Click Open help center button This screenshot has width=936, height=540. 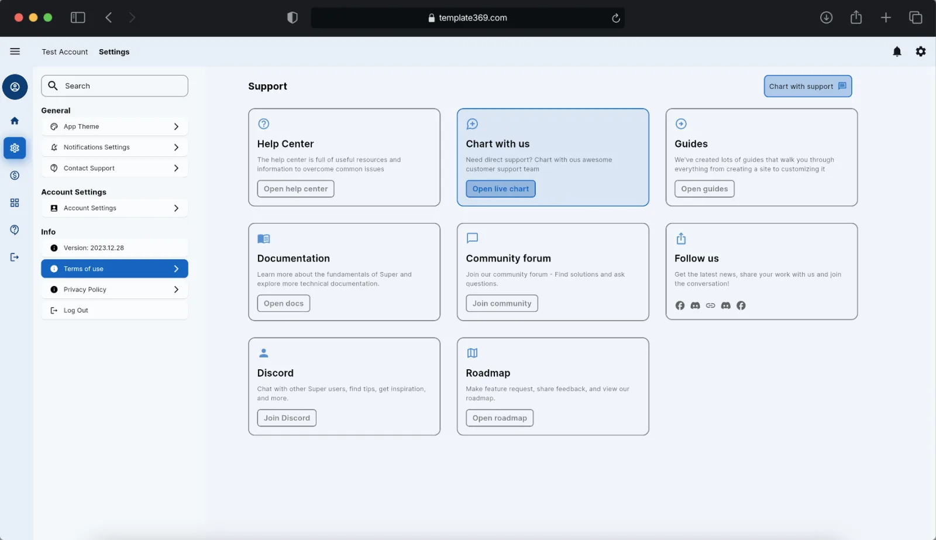click(x=295, y=189)
